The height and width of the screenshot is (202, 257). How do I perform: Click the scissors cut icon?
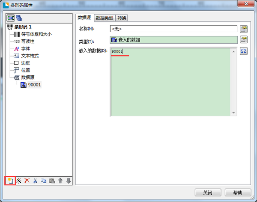tap(35, 181)
